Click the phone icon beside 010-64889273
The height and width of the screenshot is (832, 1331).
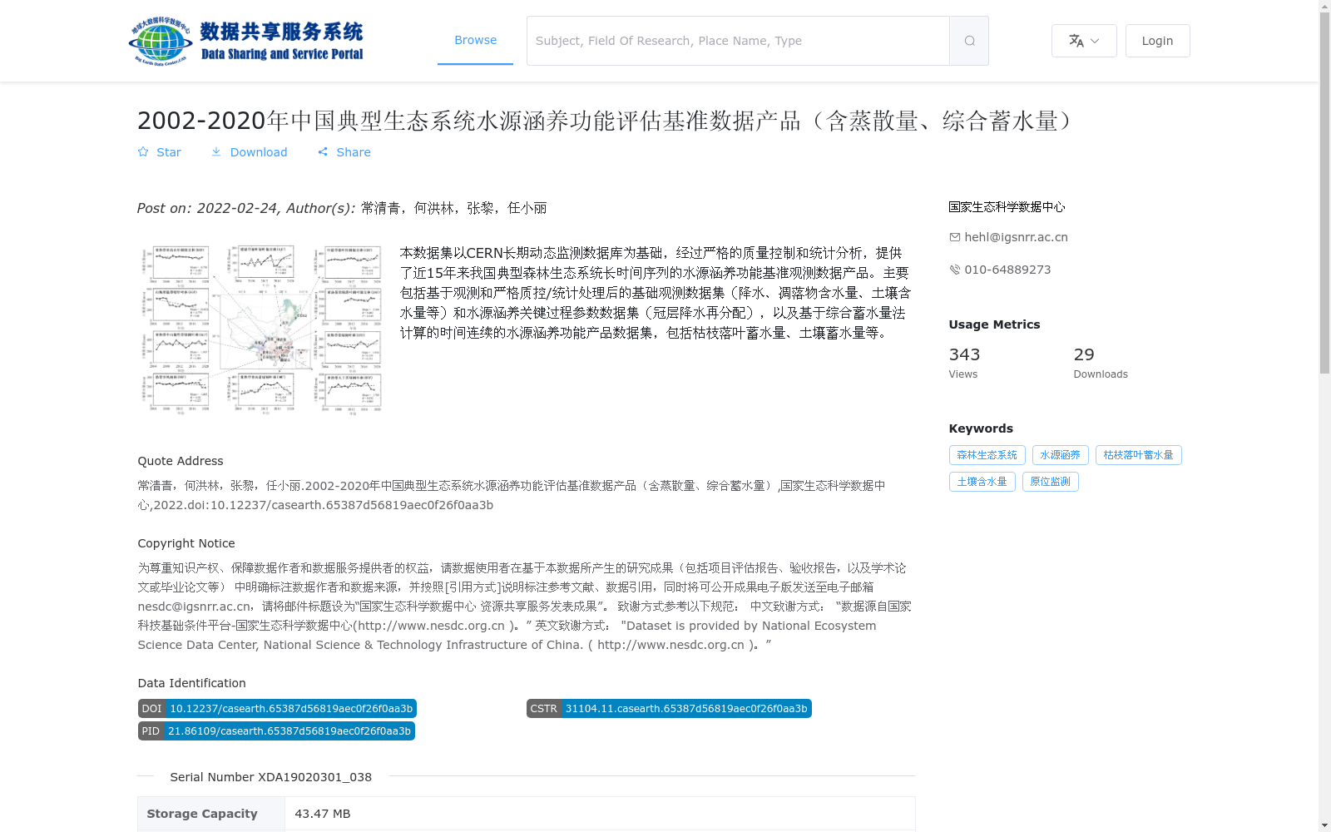(x=954, y=270)
